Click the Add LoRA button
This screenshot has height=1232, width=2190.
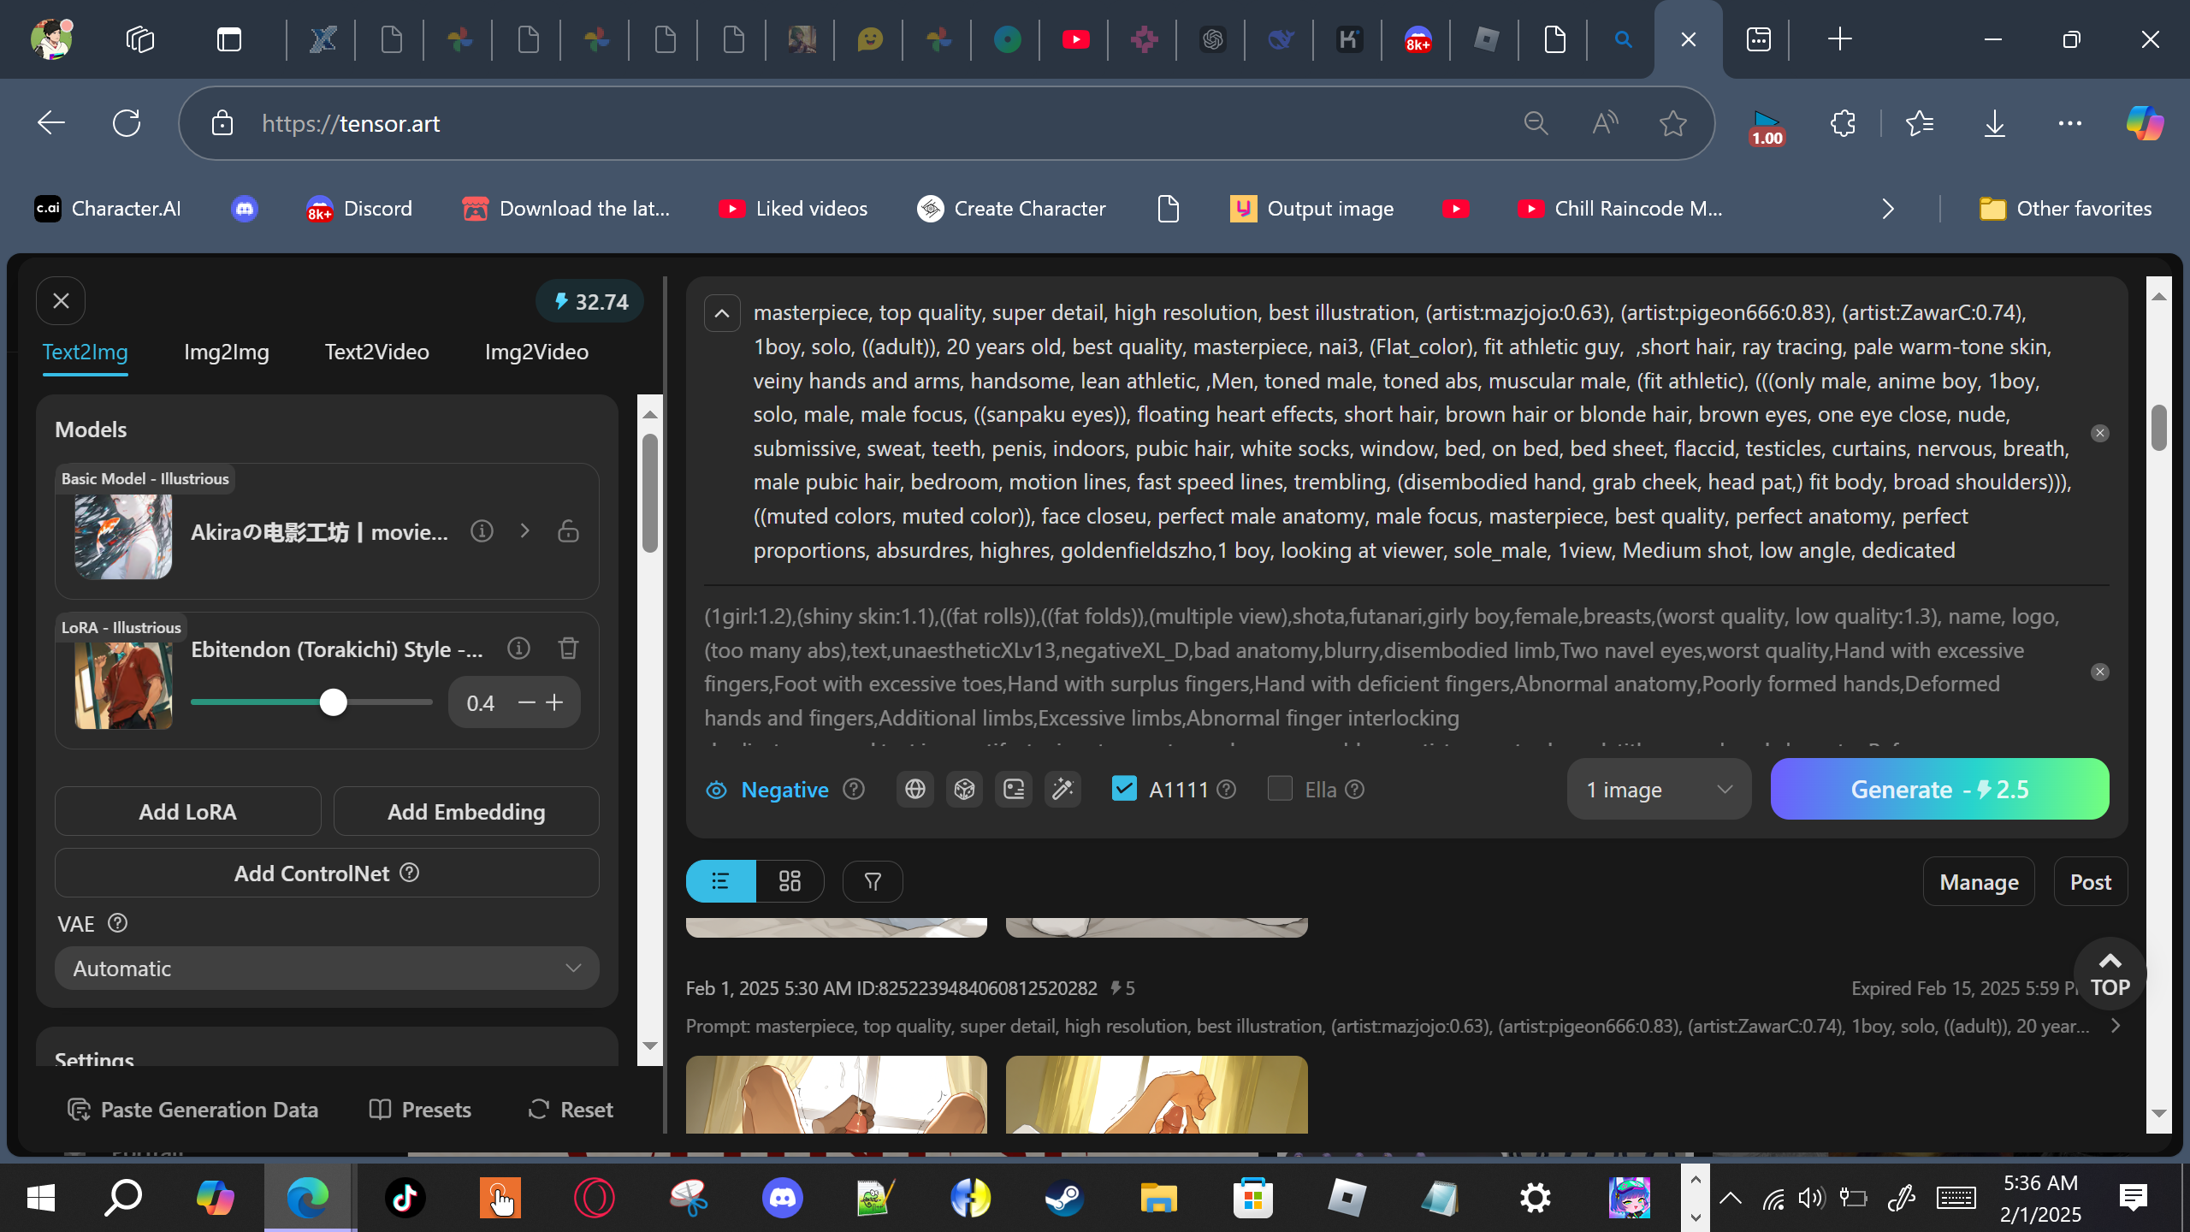click(187, 811)
